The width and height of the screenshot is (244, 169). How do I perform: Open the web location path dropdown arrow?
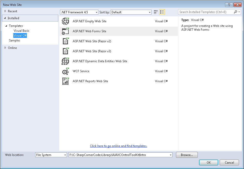(171, 155)
